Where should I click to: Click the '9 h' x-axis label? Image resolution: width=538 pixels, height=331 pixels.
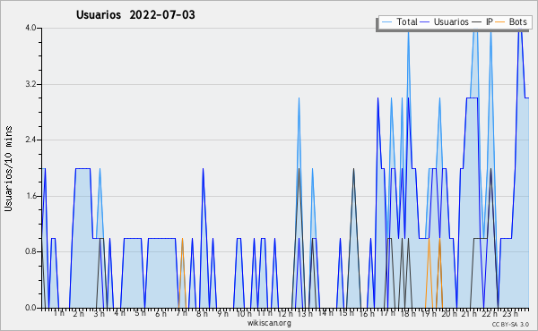coord(222,314)
